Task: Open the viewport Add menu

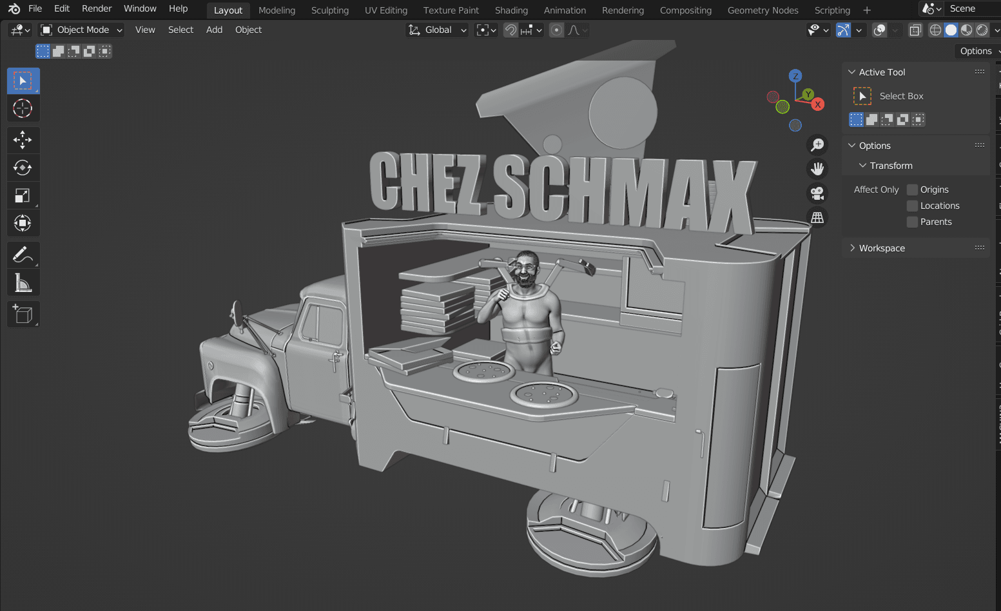Action: pos(214,30)
